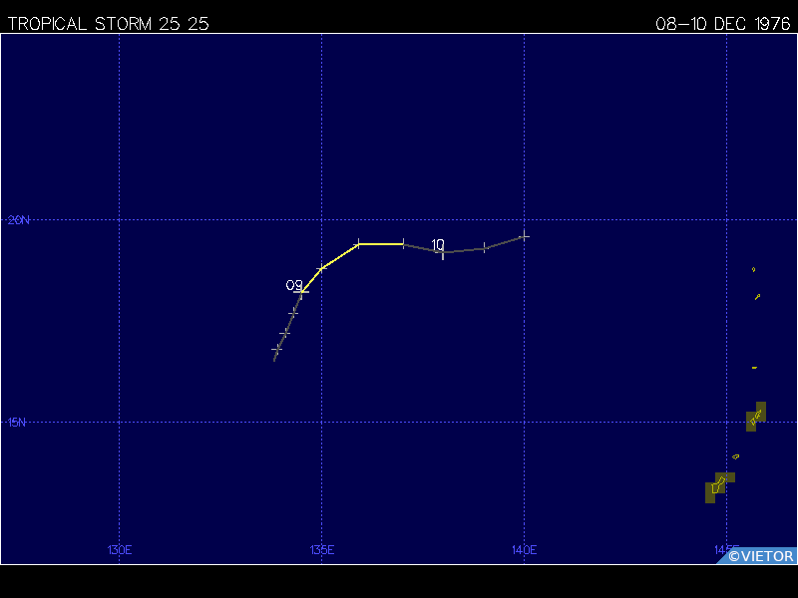Click the '135E' longitude label
Screen dimensions: 798x598
[321, 550]
